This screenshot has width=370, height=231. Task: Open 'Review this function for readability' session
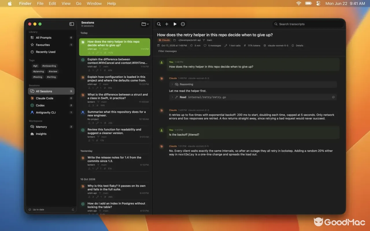[x=115, y=135]
